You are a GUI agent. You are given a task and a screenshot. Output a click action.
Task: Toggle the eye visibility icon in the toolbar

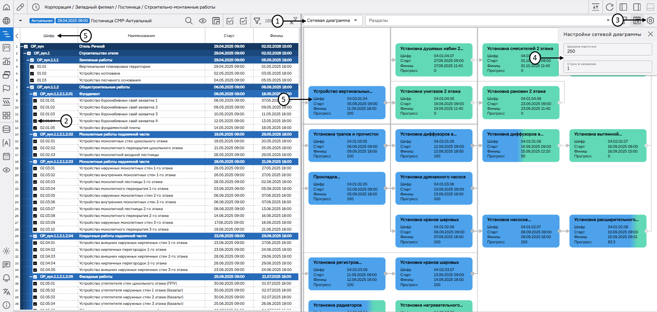(x=203, y=21)
